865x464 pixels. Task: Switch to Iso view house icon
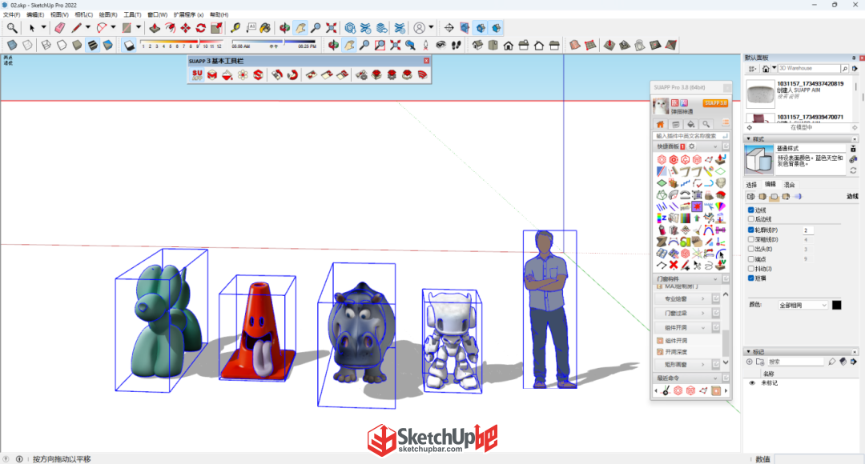pyautogui.click(x=477, y=45)
